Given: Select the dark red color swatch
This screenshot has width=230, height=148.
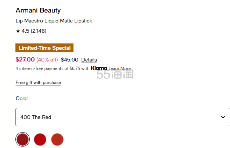Looking at the screenshot, I should (22, 139).
